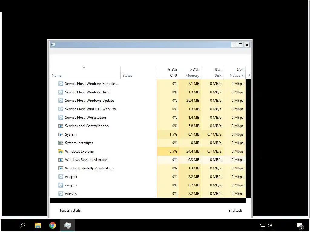Click the 26.4 MB memory value

pyautogui.click(x=193, y=101)
